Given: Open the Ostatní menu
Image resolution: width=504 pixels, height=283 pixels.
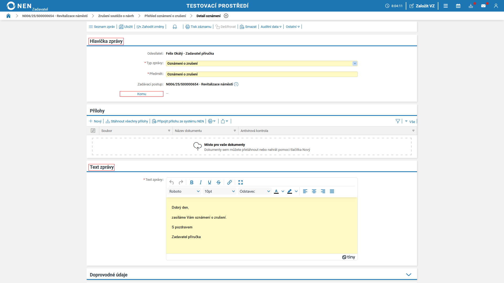Looking at the screenshot, I should point(293,27).
